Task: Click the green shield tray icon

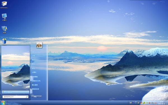Action: [x=147, y=103]
